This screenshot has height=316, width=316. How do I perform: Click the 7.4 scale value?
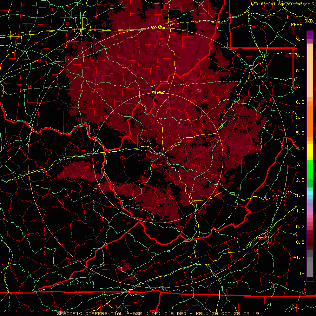pyautogui.click(x=300, y=86)
